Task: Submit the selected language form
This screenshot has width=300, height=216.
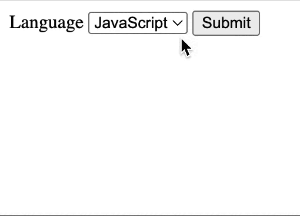Action: (x=226, y=23)
